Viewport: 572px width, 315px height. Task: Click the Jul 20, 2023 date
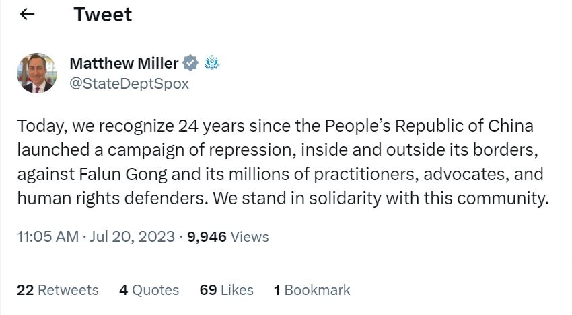(131, 237)
